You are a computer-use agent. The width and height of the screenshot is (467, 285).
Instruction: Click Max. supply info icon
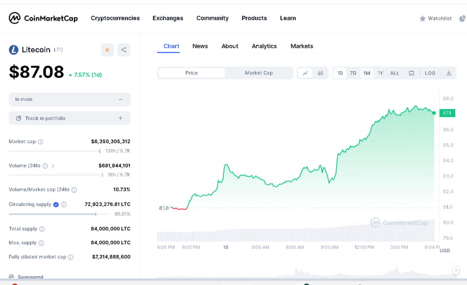(41, 243)
